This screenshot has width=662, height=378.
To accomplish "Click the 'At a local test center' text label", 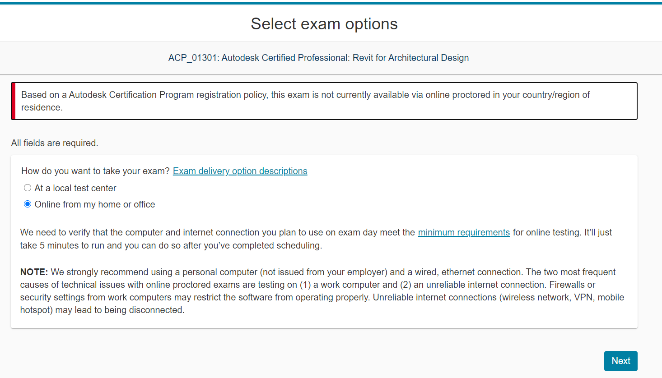I will [x=75, y=188].
